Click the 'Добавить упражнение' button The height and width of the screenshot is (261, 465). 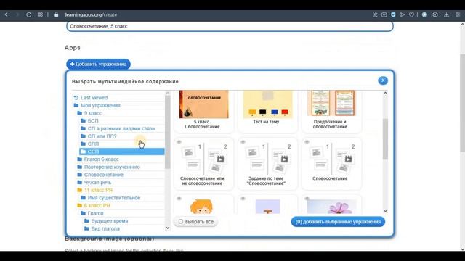[98, 65]
